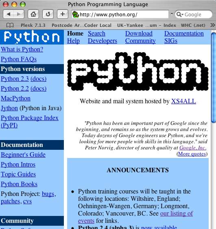
Task: Open Postcode Ar...Coder Local bookmark
Action: click(81, 25)
